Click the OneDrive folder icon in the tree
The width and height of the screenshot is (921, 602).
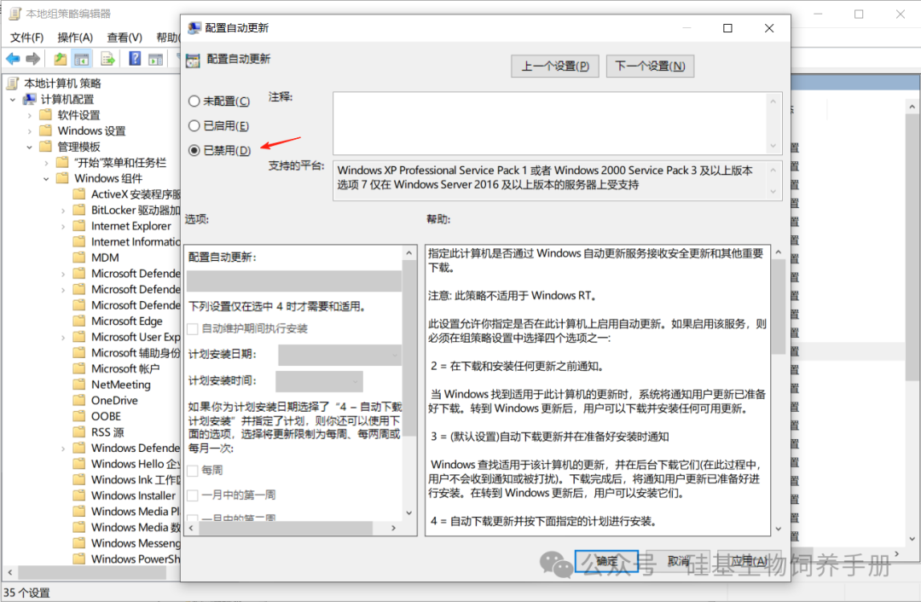79,400
